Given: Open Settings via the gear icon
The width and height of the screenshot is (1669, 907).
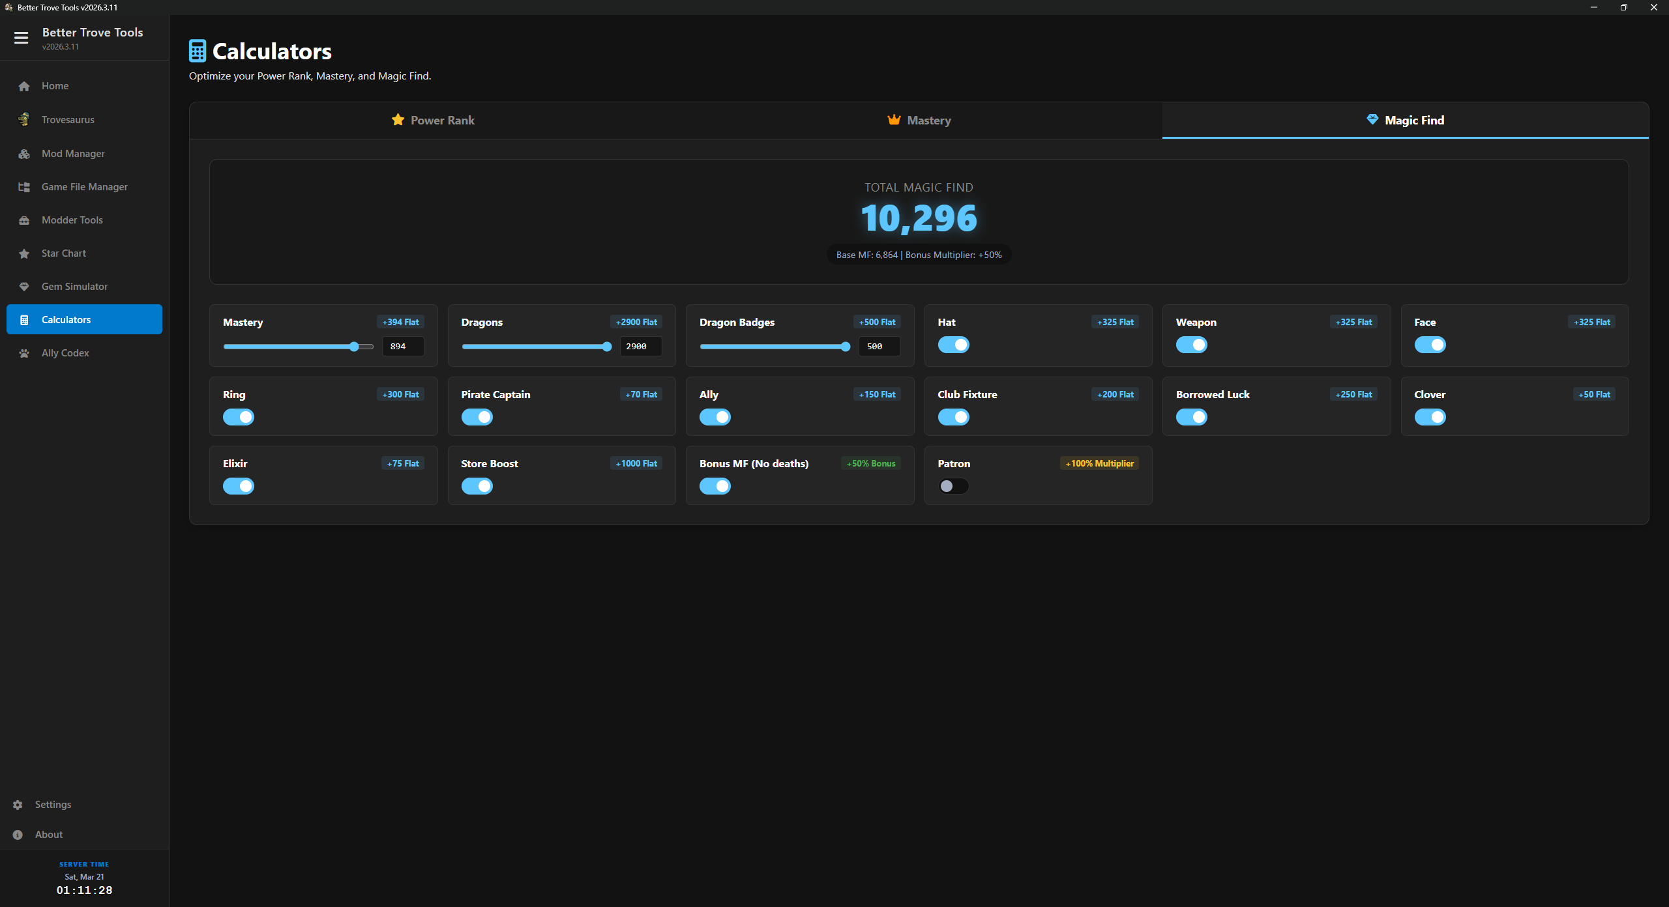Looking at the screenshot, I should pyautogui.click(x=18, y=805).
